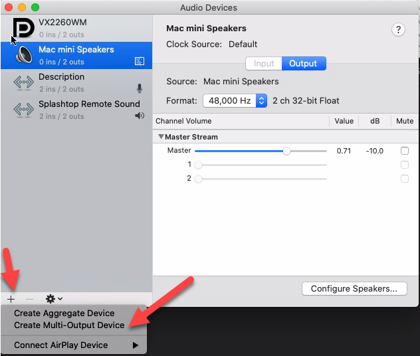420x356 pixels.
Task: Click the plus add device button
Action: coord(11,299)
